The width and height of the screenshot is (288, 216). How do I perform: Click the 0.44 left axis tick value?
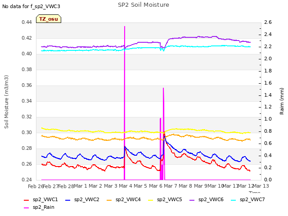pyautogui.click(x=27, y=22)
